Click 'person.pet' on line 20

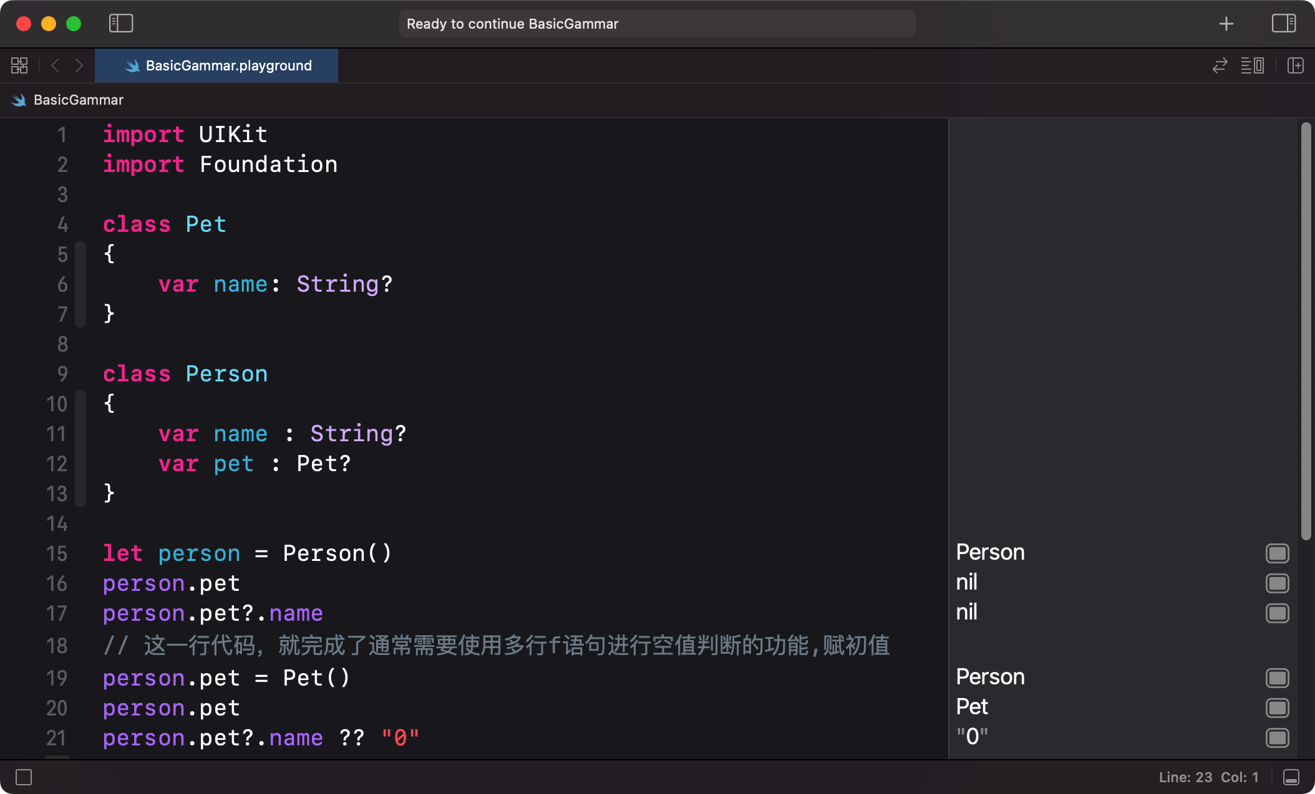click(x=172, y=709)
